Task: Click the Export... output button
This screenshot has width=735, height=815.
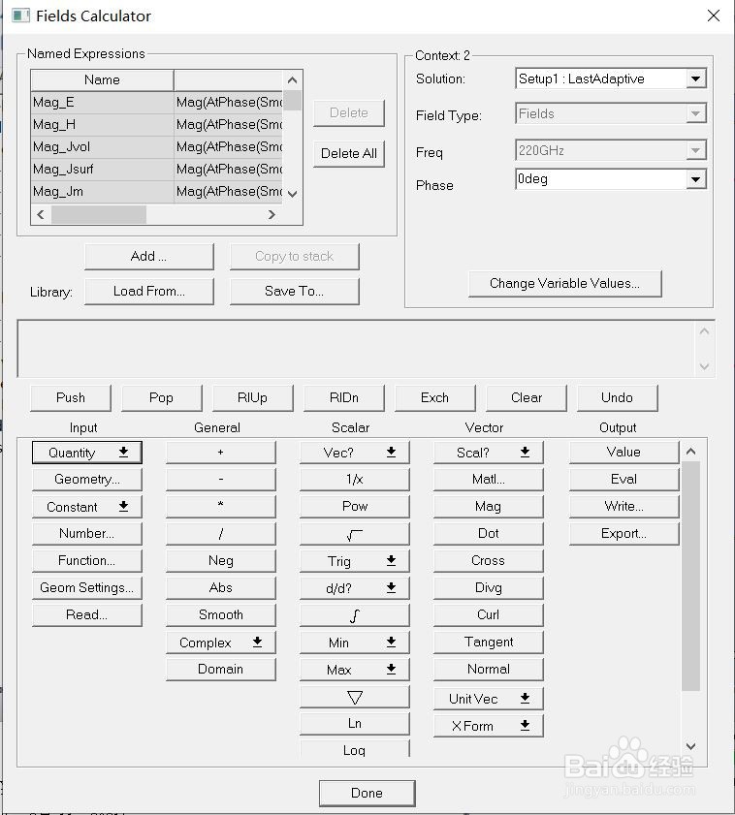Action: point(623,534)
